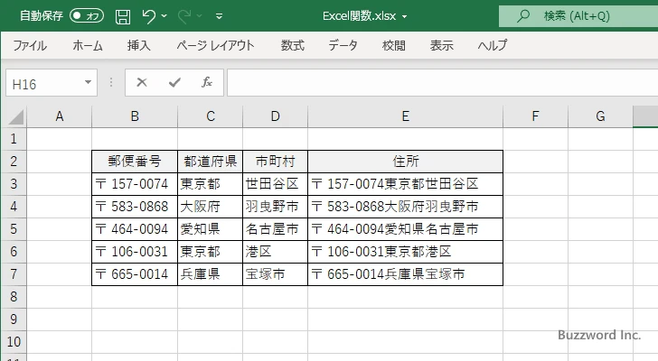Toggle the AutoSave switch
The width and height of the screenshot is (658, 361).
pyautogui.click(x=87, y=16)
